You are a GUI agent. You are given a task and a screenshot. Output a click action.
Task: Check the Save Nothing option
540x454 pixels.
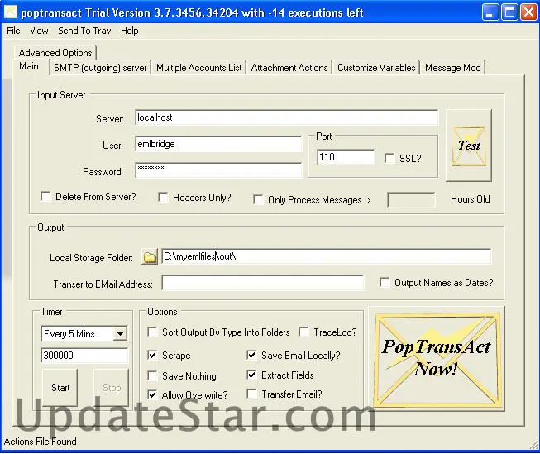point(152,375)
